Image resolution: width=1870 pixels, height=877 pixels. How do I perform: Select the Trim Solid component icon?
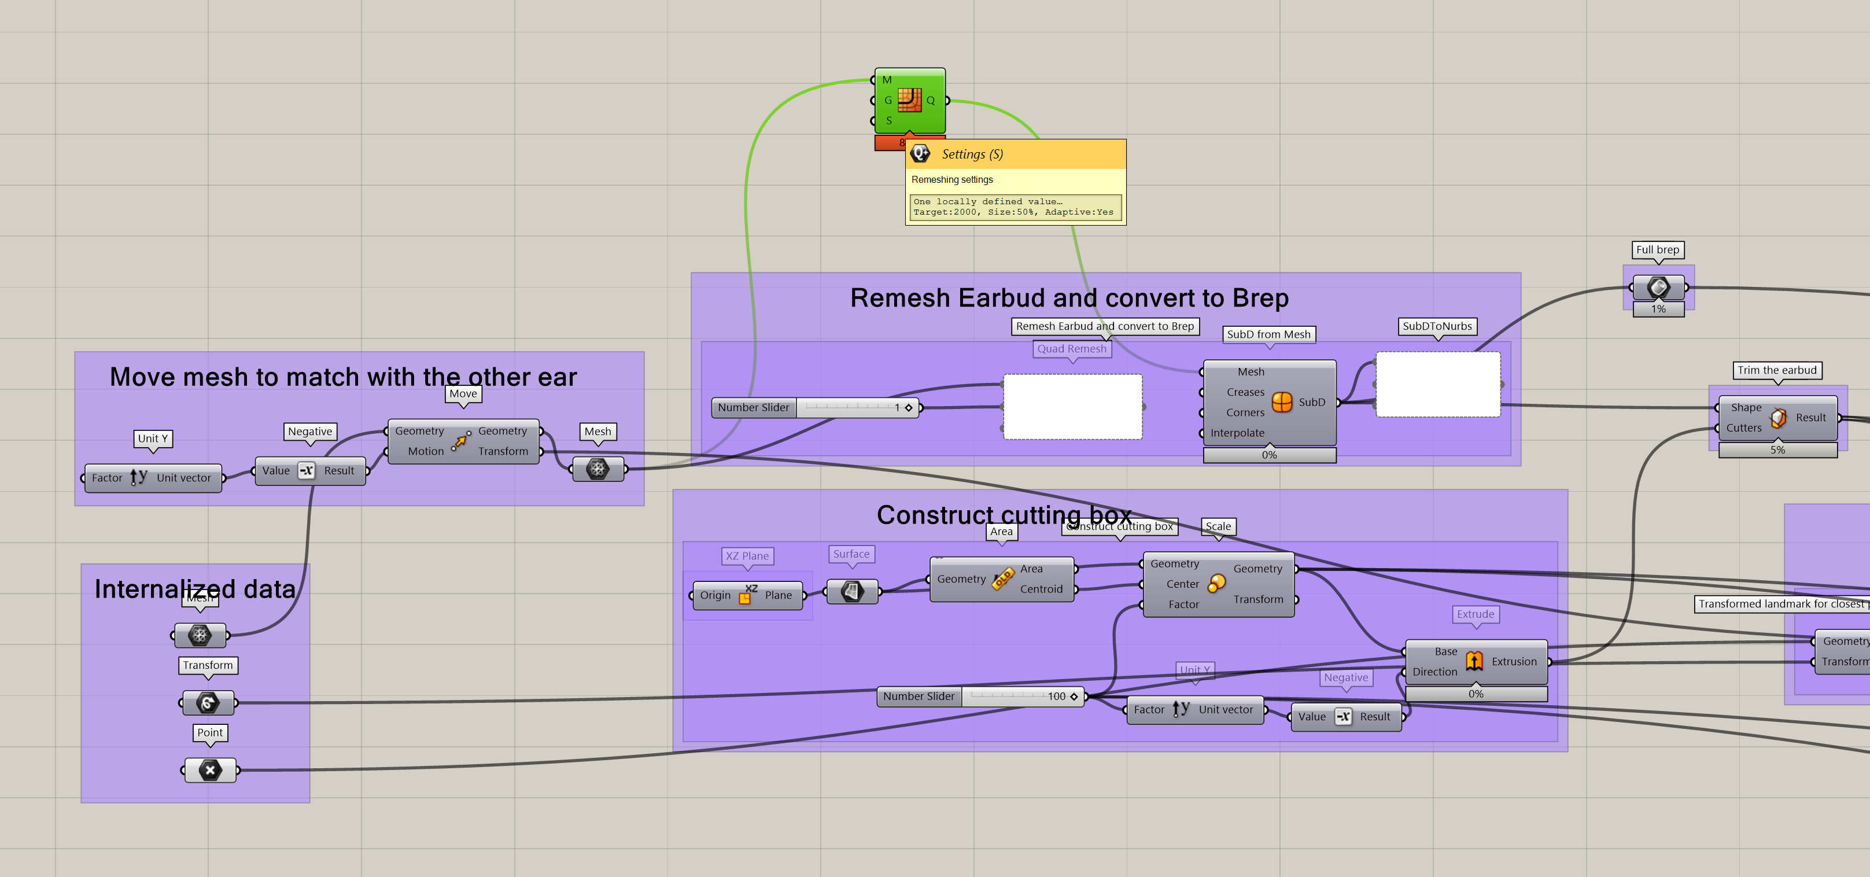(x=1778, y=418)
